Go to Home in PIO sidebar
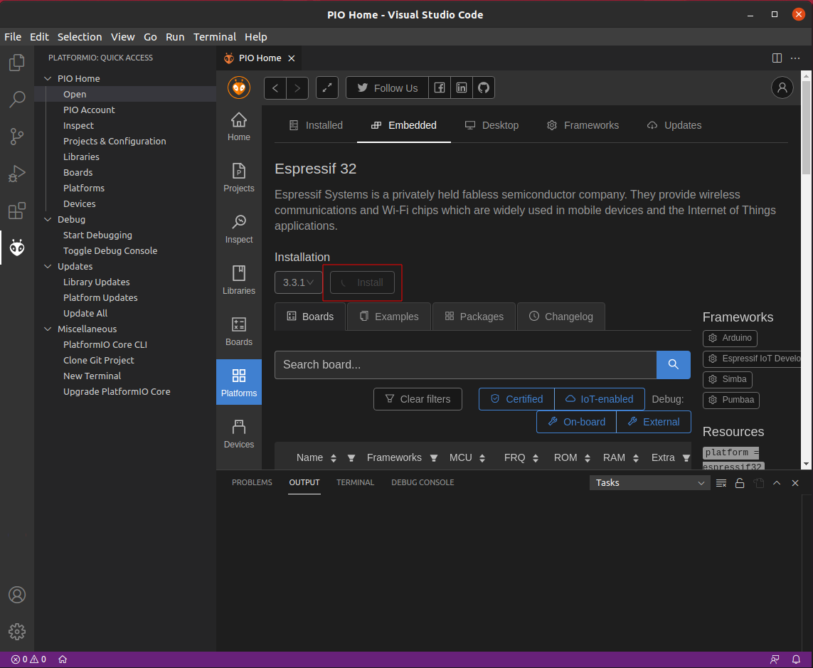This screenshot has width=813, height=668. [x=239, y=127]
